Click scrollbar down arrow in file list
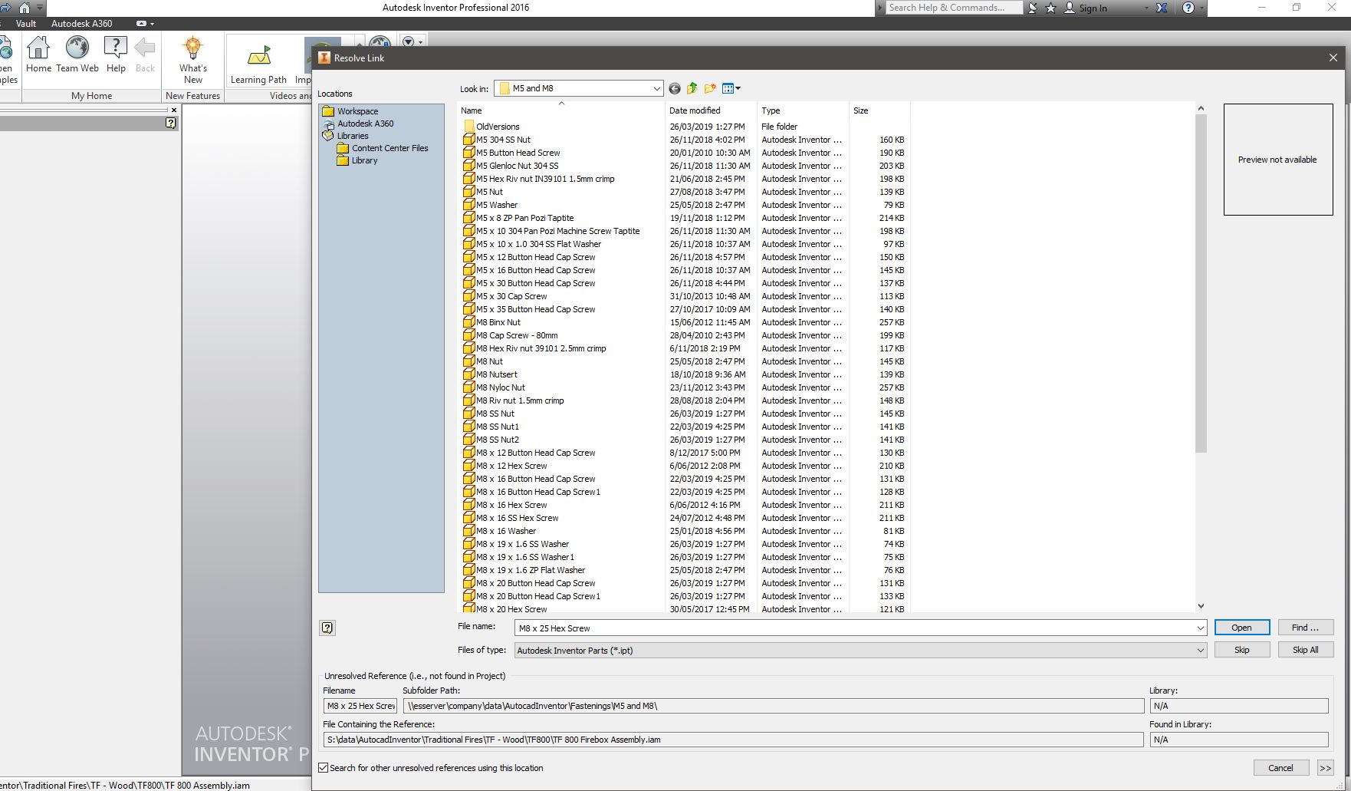 click(x=1201, y=606)
